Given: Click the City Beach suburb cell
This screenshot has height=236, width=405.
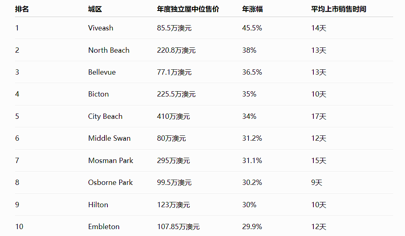Looking at the screenshot, I should [x=105, y=116].
